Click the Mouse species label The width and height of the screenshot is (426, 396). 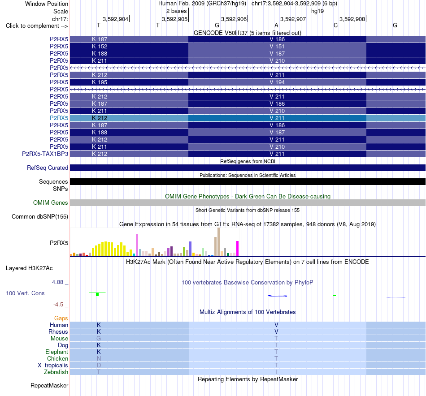(59, 339)
